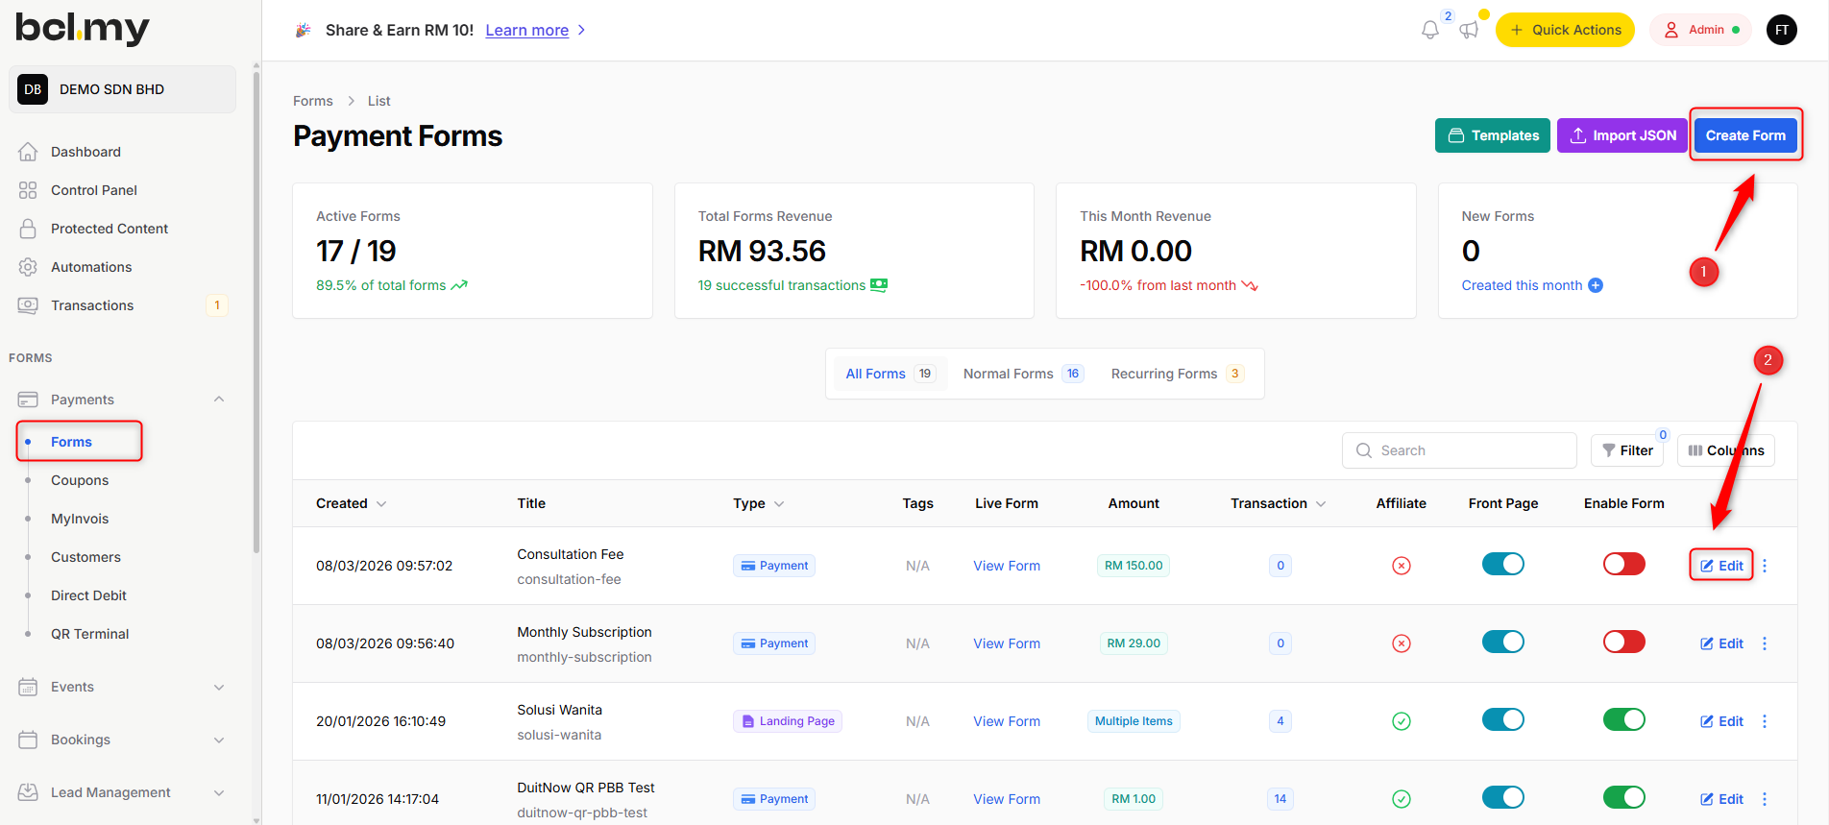This screenshot has height=825, width=1829.
Task: Click the Automations gear icon in sidebar
Action: click(x=28, y=267)
